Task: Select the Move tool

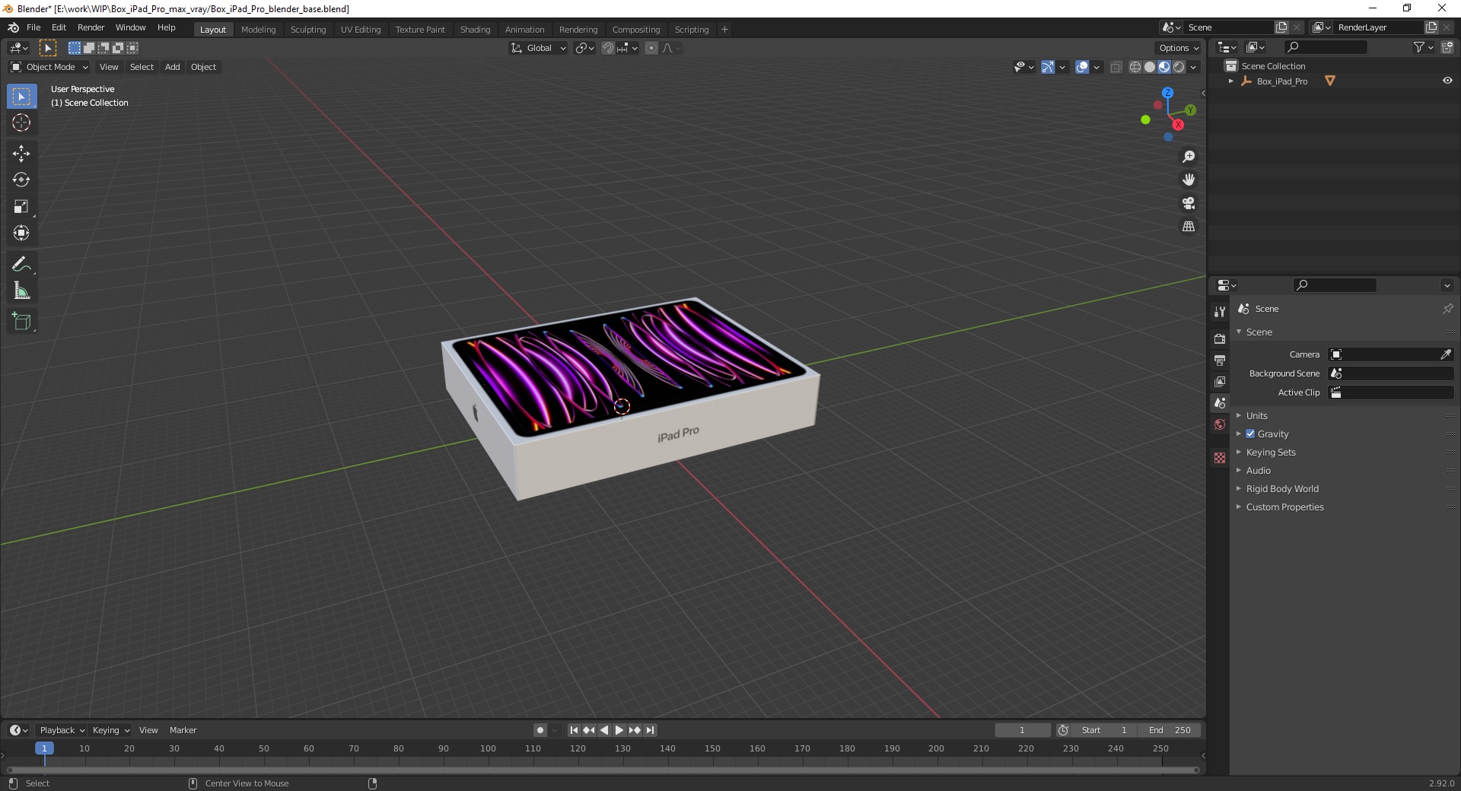Action: [x=21, y=154]
